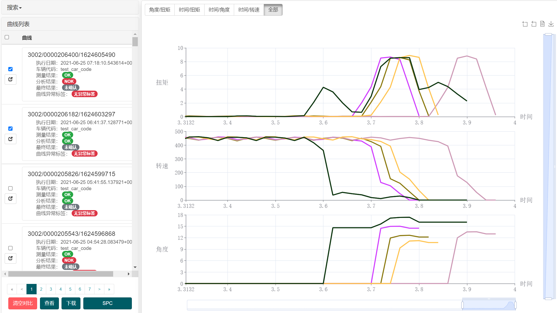Go to page 3 of curve list
557x313 pixels.
point(51,289)
